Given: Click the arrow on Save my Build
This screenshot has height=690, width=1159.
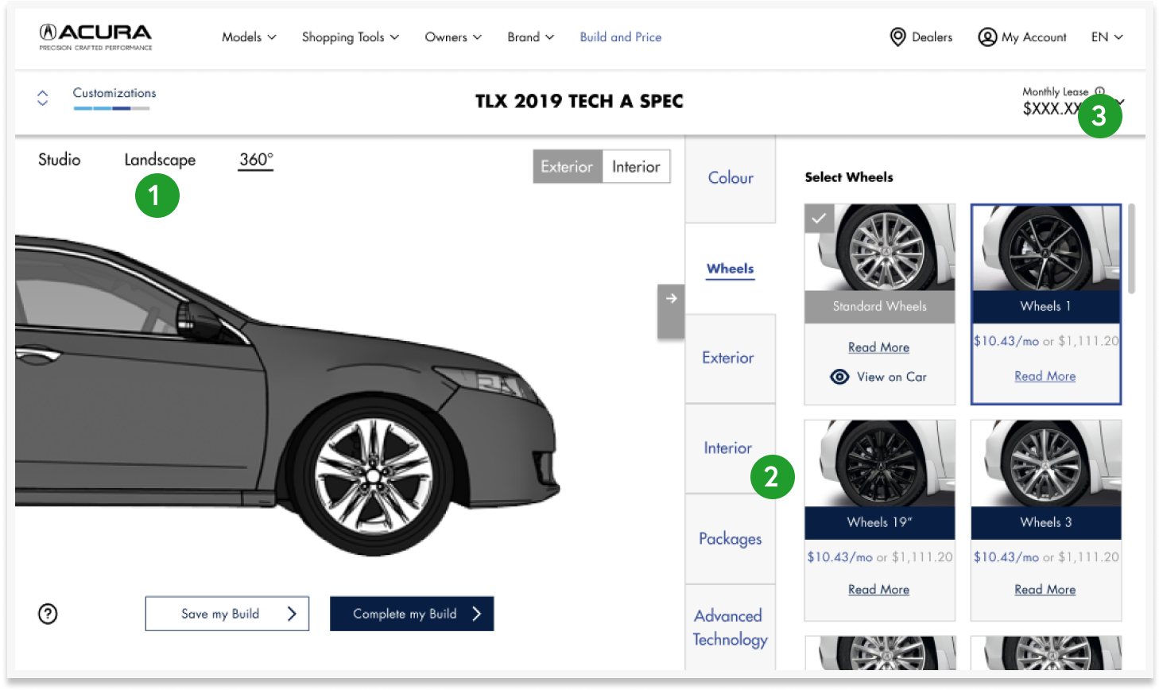Looking at the screenshot, I should click(x=292, y=614).
